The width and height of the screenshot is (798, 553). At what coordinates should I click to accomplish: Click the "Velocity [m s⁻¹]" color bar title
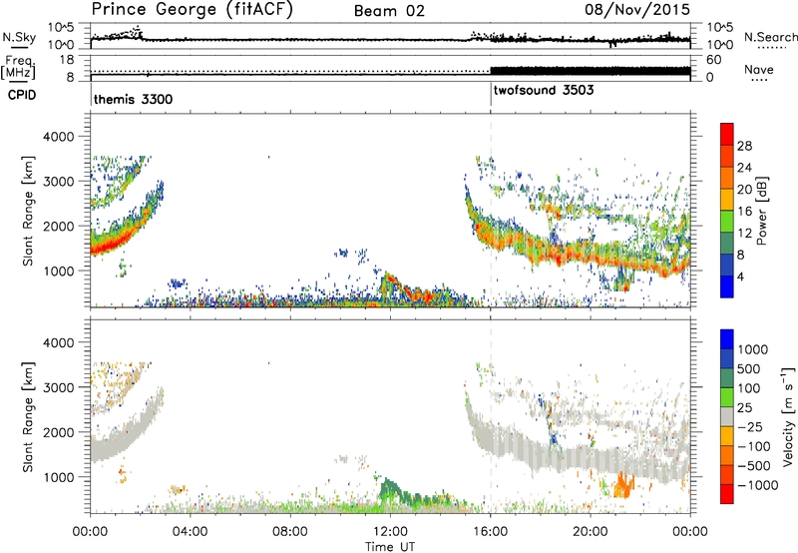click(x=788, y=416)
